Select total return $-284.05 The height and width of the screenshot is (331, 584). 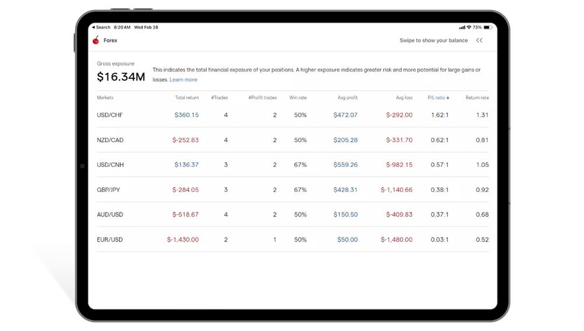coord(186,190)
